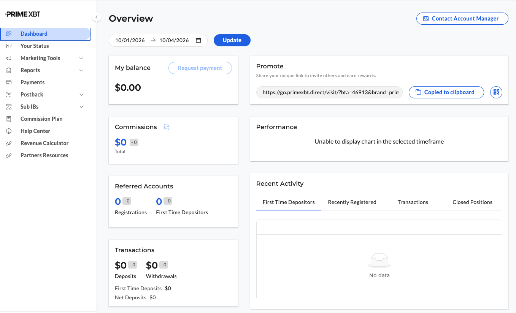The height and width of the screenshot is (313, 516).
Task: Click the Copied to clipboard button
Action: tap(446, 92)
